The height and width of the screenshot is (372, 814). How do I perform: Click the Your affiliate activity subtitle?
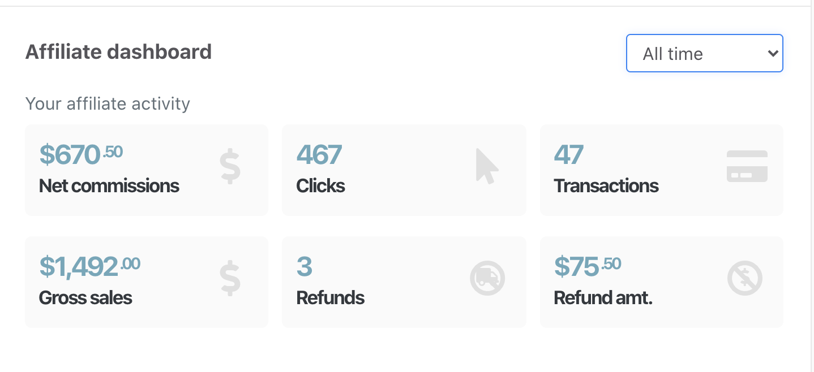(108, 104)
